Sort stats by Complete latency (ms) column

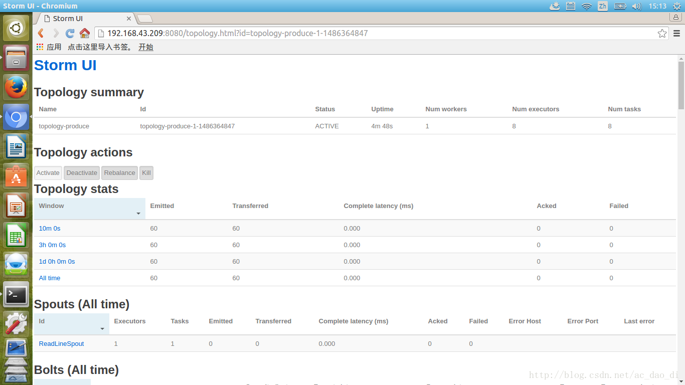[379, 206]
